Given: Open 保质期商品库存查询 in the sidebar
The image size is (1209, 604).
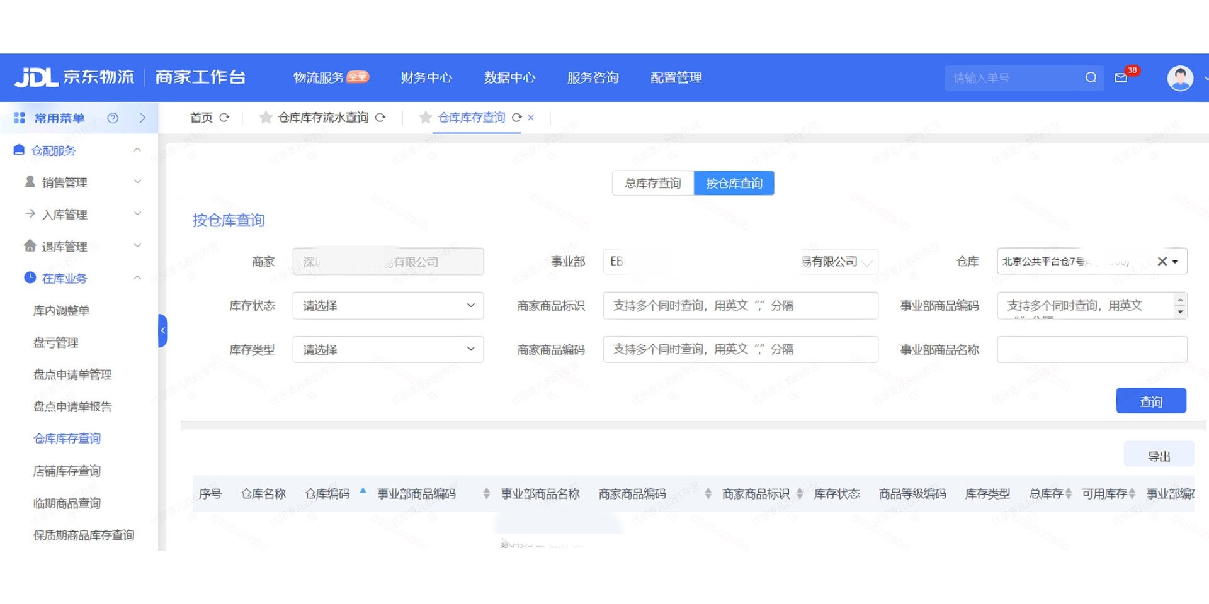Looking at the screenshot, I should click(84, 535).
